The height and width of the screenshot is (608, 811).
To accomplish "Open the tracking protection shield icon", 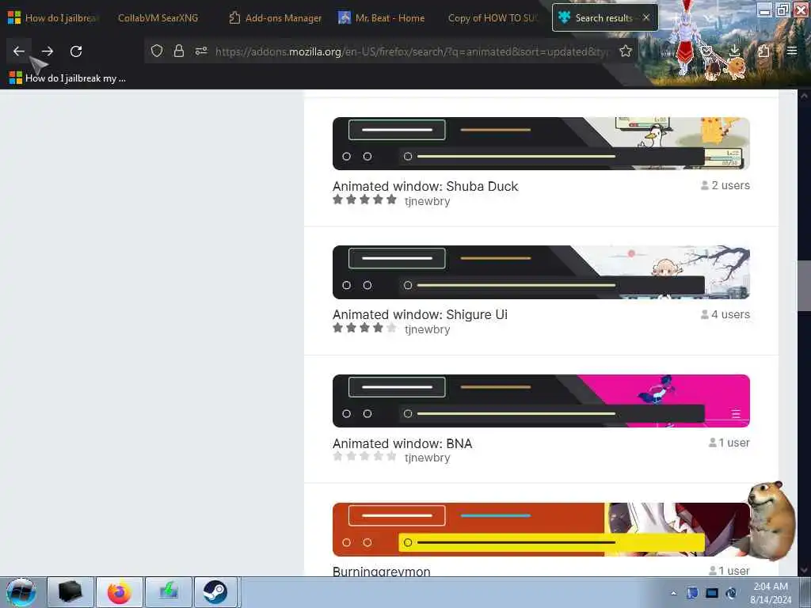I will (157, 51).
